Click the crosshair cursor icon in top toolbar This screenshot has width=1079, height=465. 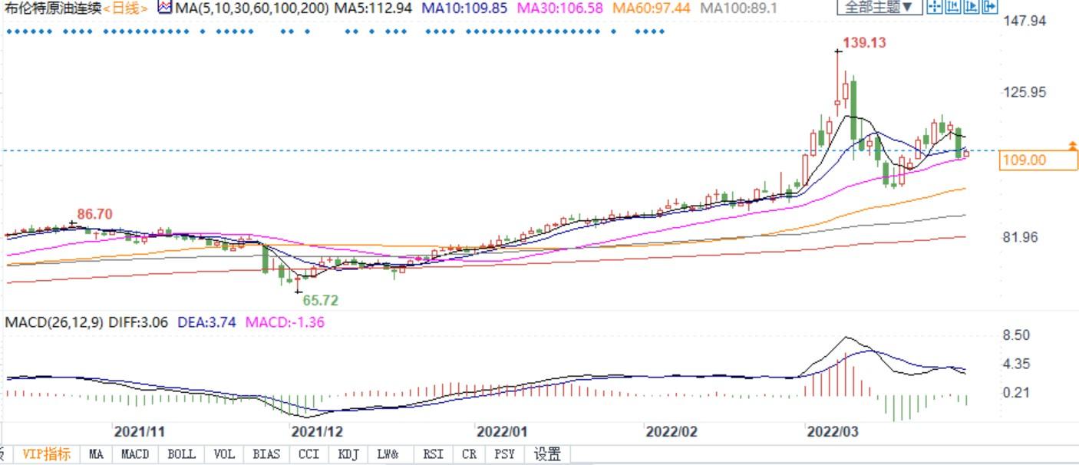click(934, 8)
